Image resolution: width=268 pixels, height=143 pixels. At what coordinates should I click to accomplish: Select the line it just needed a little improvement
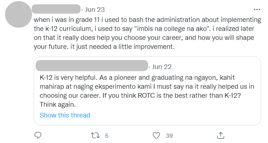point(123,47)
